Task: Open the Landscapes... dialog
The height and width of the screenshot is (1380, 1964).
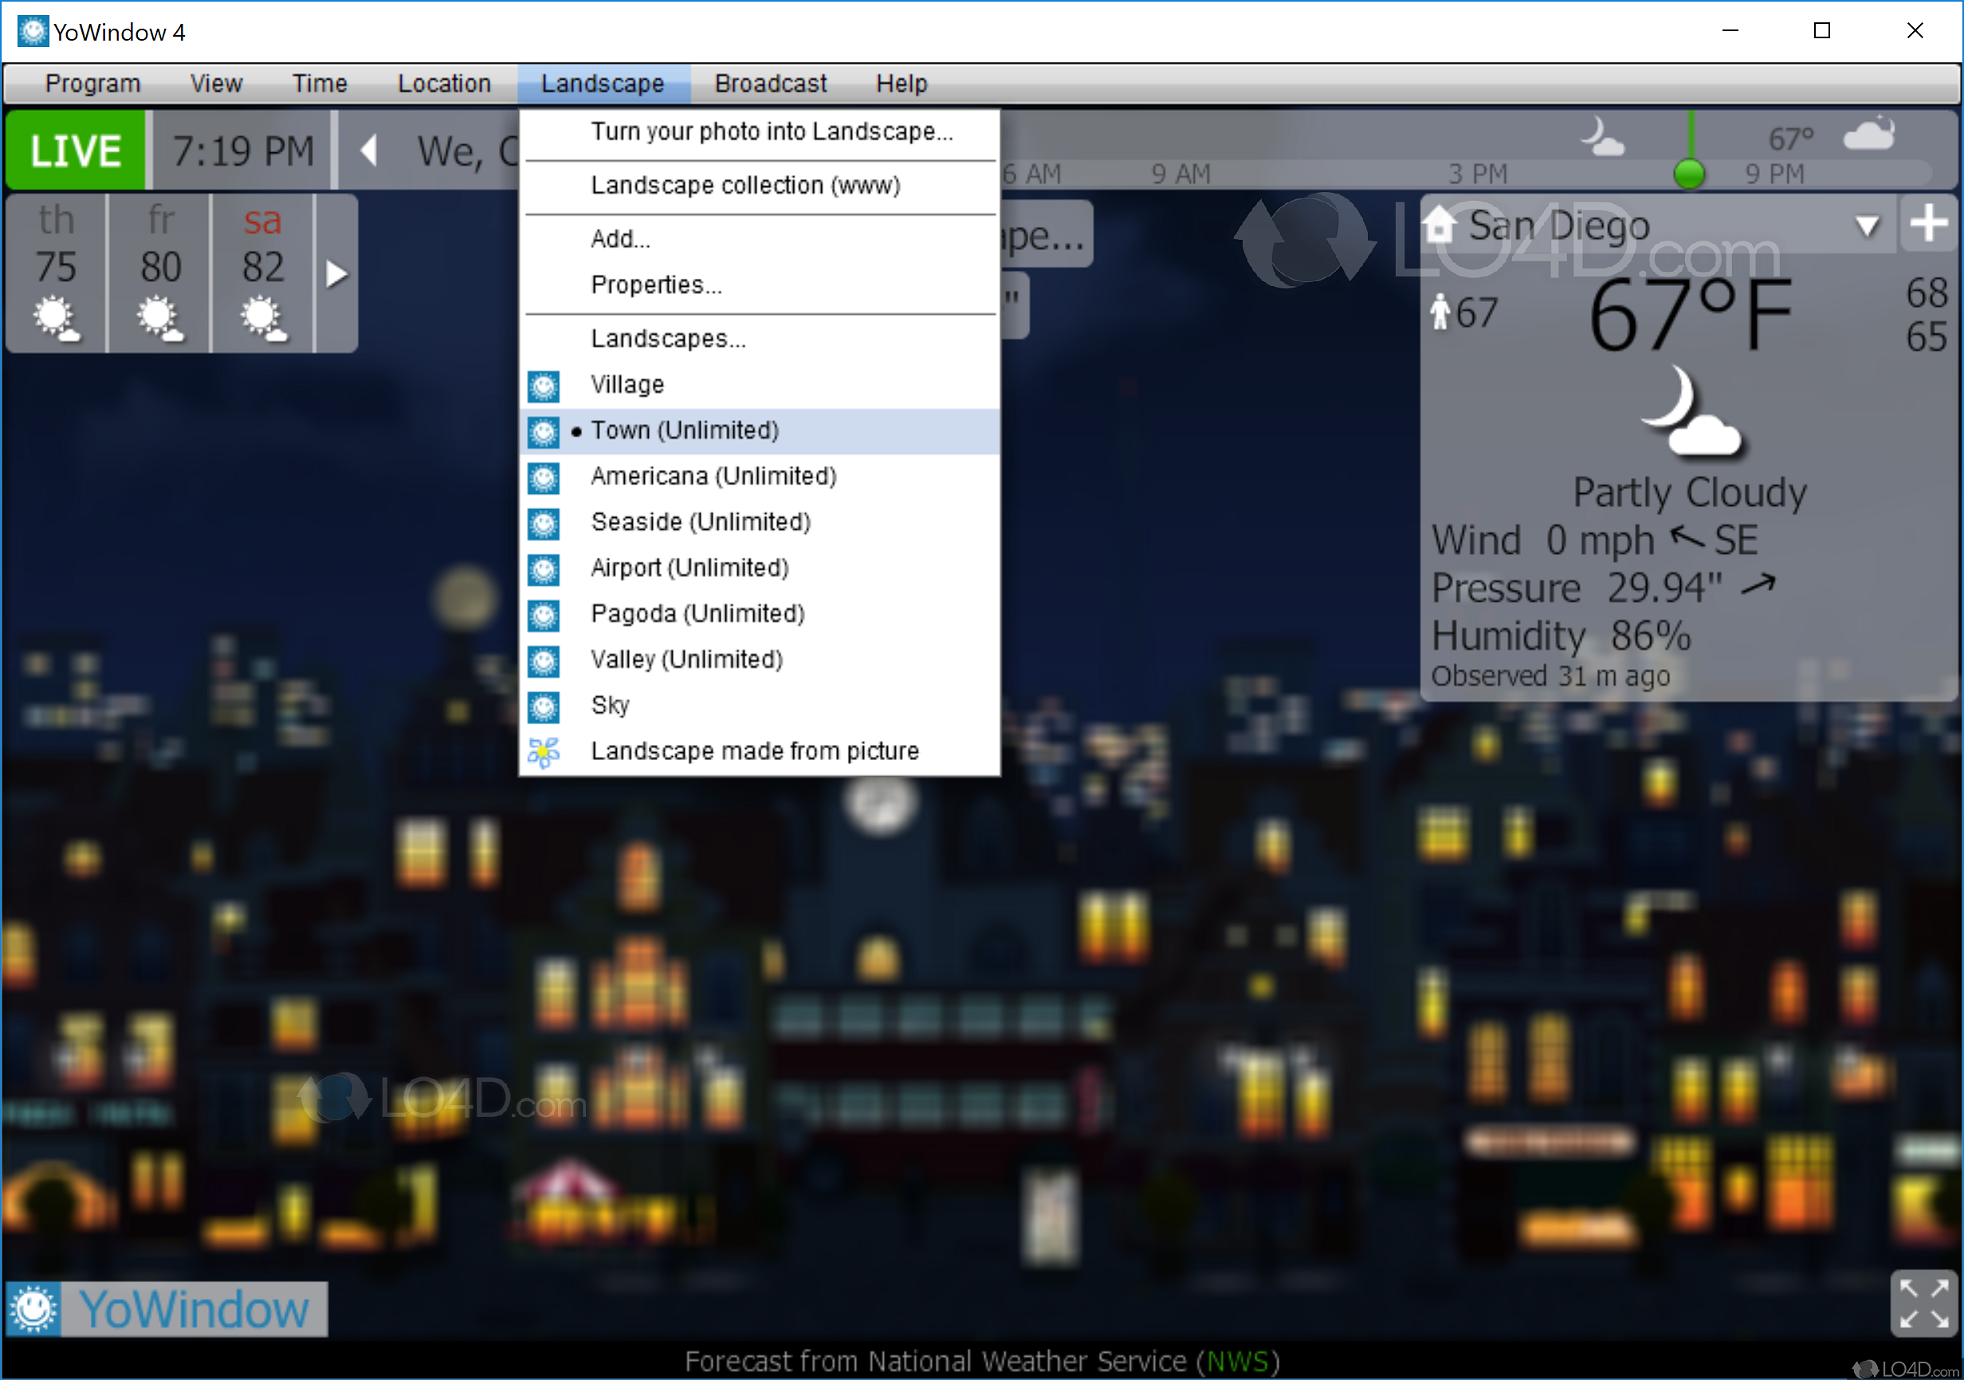Action: [x=760, y=339]
